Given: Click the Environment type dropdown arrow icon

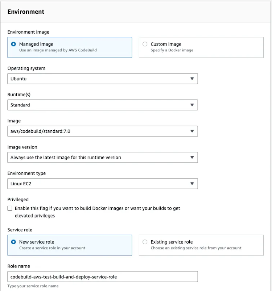Looking at the screenshot, I should click(192, 184).
